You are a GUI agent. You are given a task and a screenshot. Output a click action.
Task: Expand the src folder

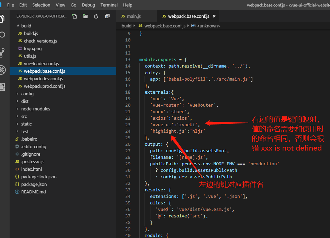[x=18, y=117]
